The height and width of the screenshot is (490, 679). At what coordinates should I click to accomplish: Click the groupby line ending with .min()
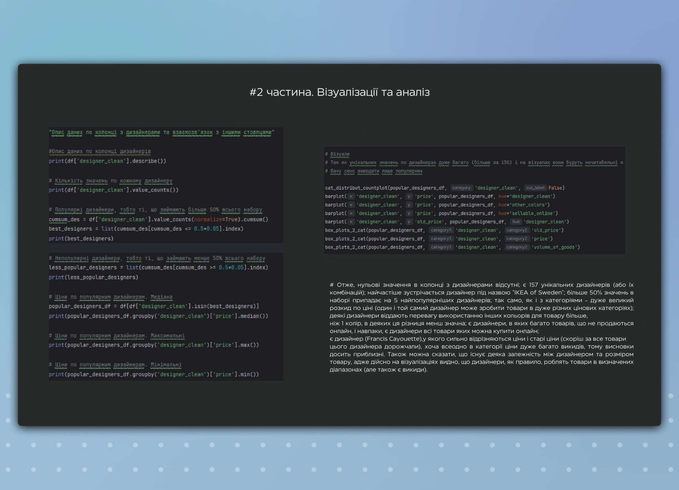[x=154, y=375]
